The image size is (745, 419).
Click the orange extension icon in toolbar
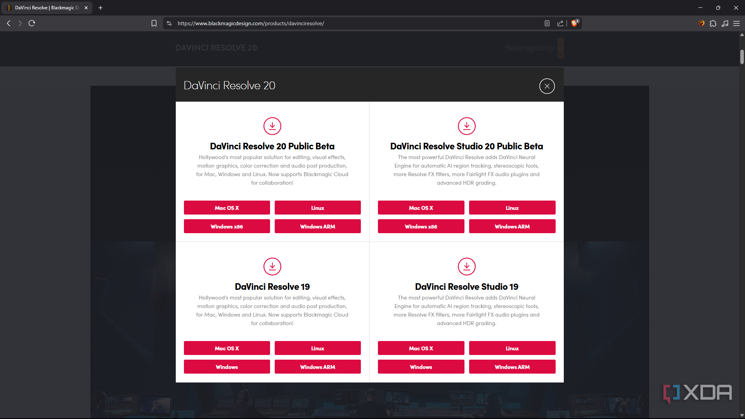pos(701,23)
